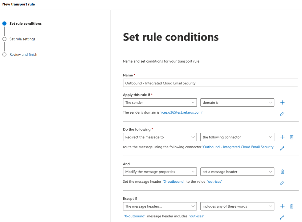This screenshot has height=222, width=302.
Task: Edit the connector routing with the pencil icon
Action: (x=282, y=148)
